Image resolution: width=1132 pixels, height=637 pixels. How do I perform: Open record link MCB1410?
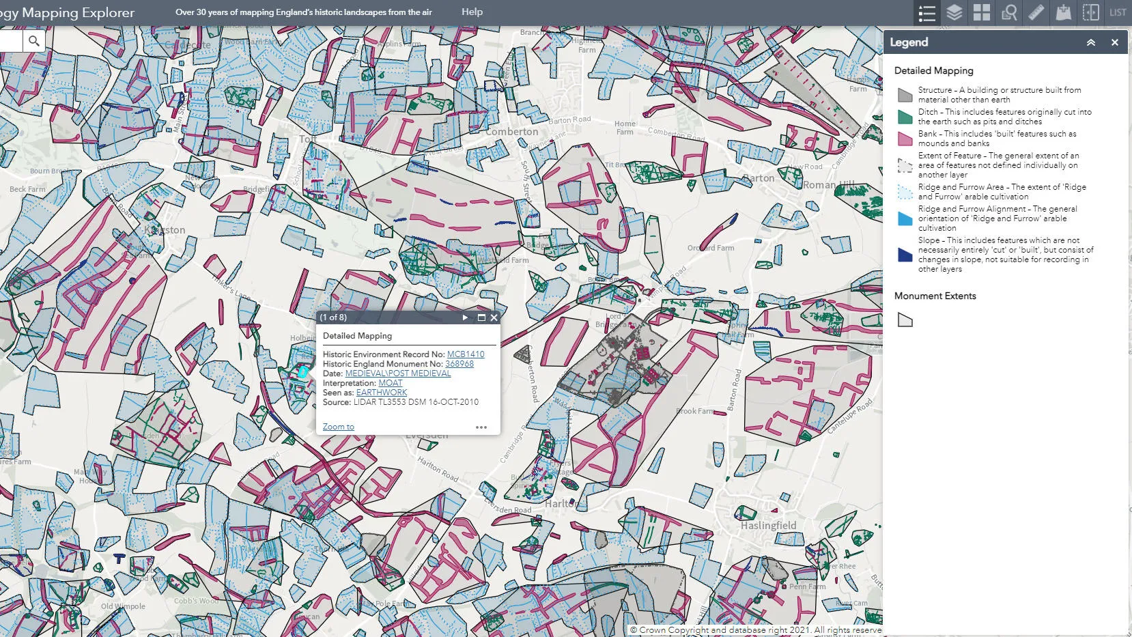[x=466, y=354]
